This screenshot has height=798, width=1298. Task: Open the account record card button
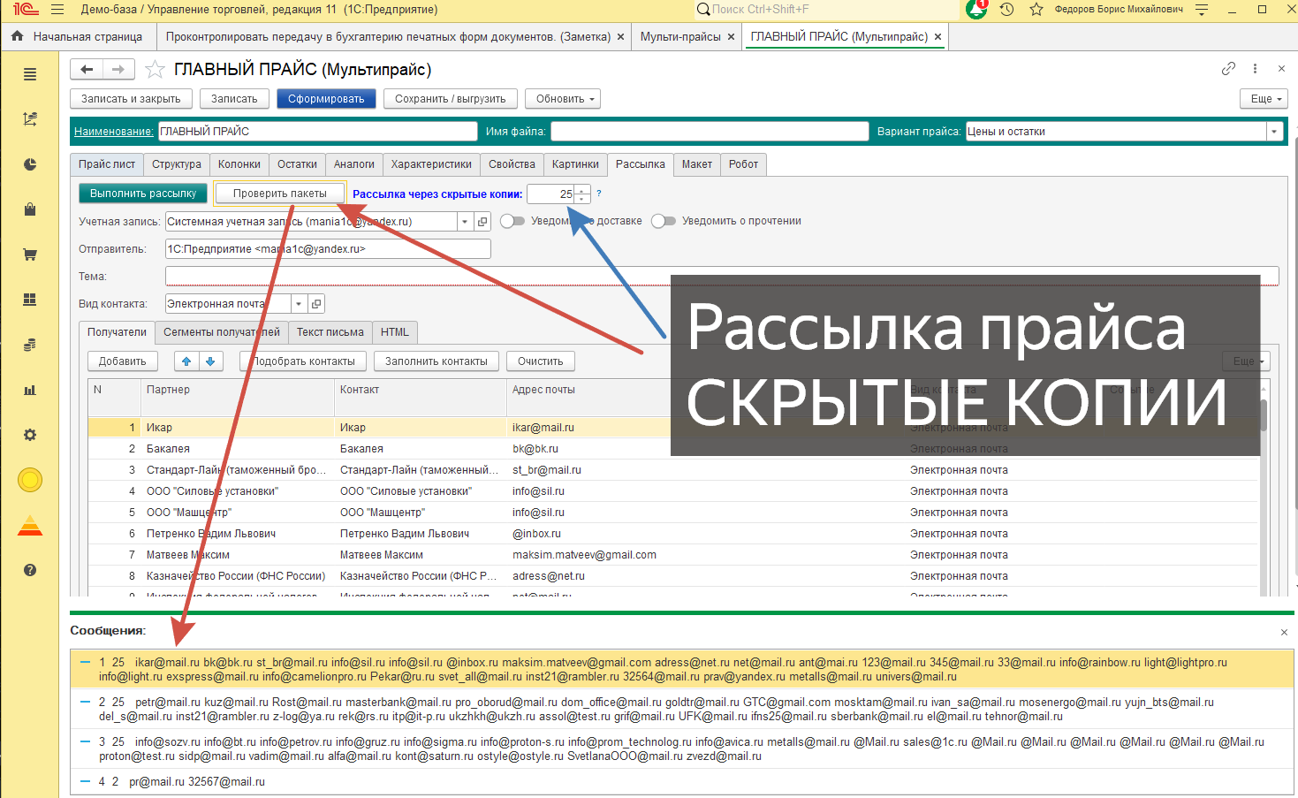coord(482,222)
